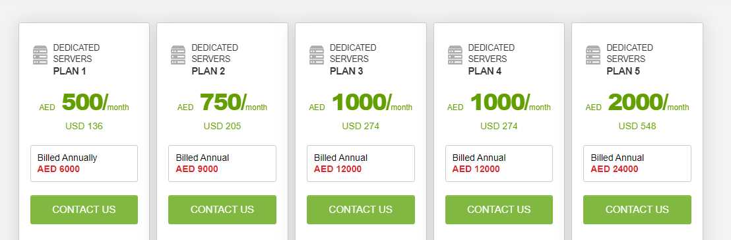The width and height of the screenshot is (731, 240).
Task: Click the server icon for Plan 2
Action: coord(178,55)
